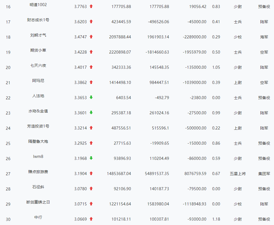
Task: Open account 七天六夜
Action: pos(38,65)
